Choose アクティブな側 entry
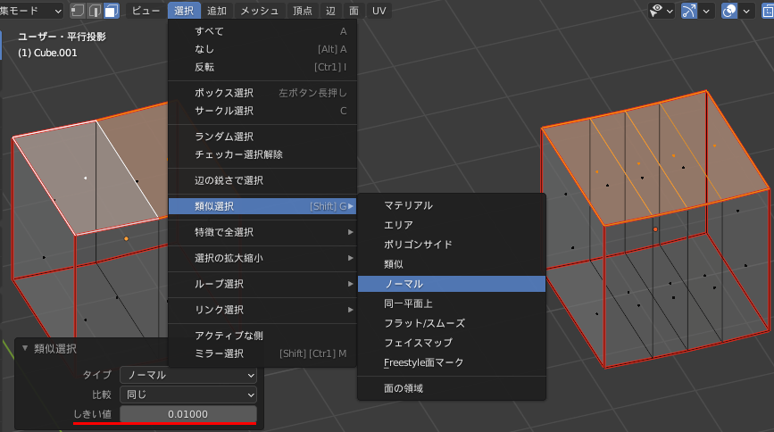 [x=262, y=336]
